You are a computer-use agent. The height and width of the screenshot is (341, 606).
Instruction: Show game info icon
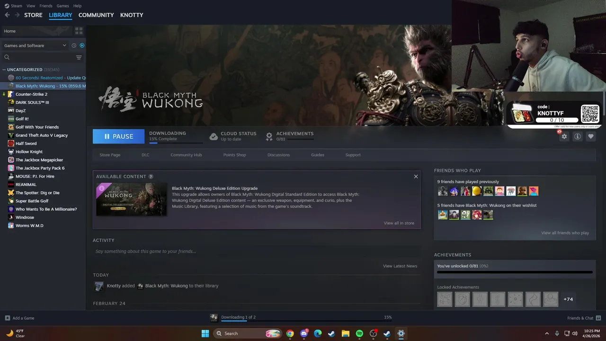coord(578,136)
